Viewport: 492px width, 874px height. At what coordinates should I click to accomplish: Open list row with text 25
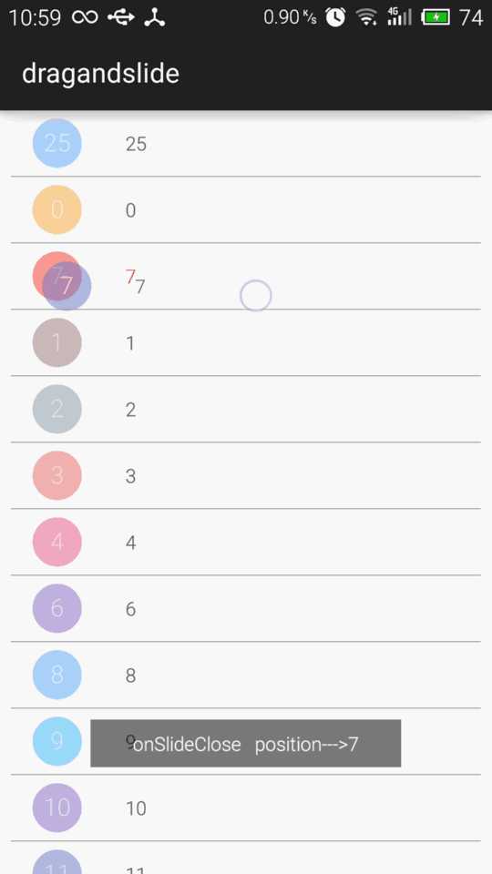tap(246, 143)
